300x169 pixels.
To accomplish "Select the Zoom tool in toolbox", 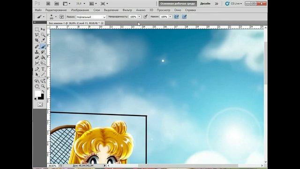I will (x=43, y=86).
